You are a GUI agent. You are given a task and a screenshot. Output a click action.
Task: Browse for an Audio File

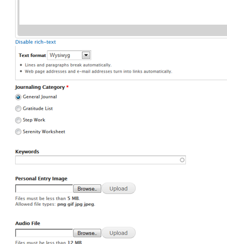tap(87, 233)
